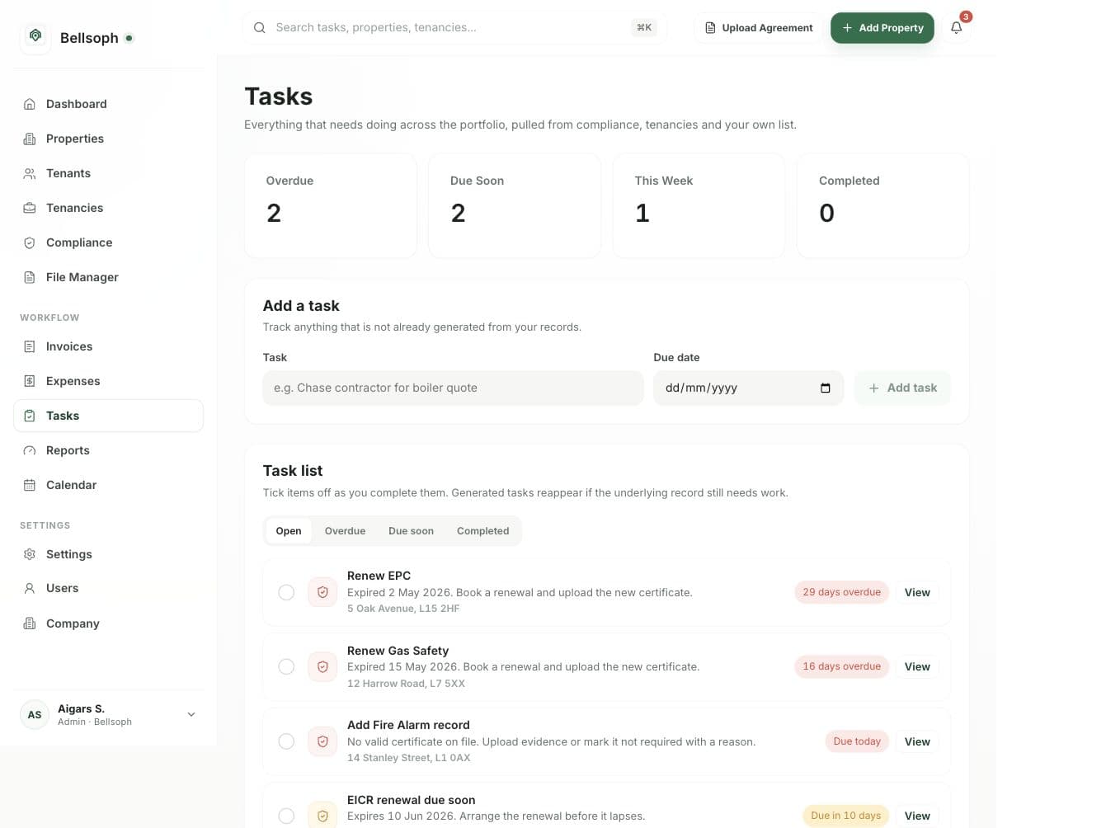View the EICR renewal task
The image size is (1106, 828).
[x=917, y=816]
